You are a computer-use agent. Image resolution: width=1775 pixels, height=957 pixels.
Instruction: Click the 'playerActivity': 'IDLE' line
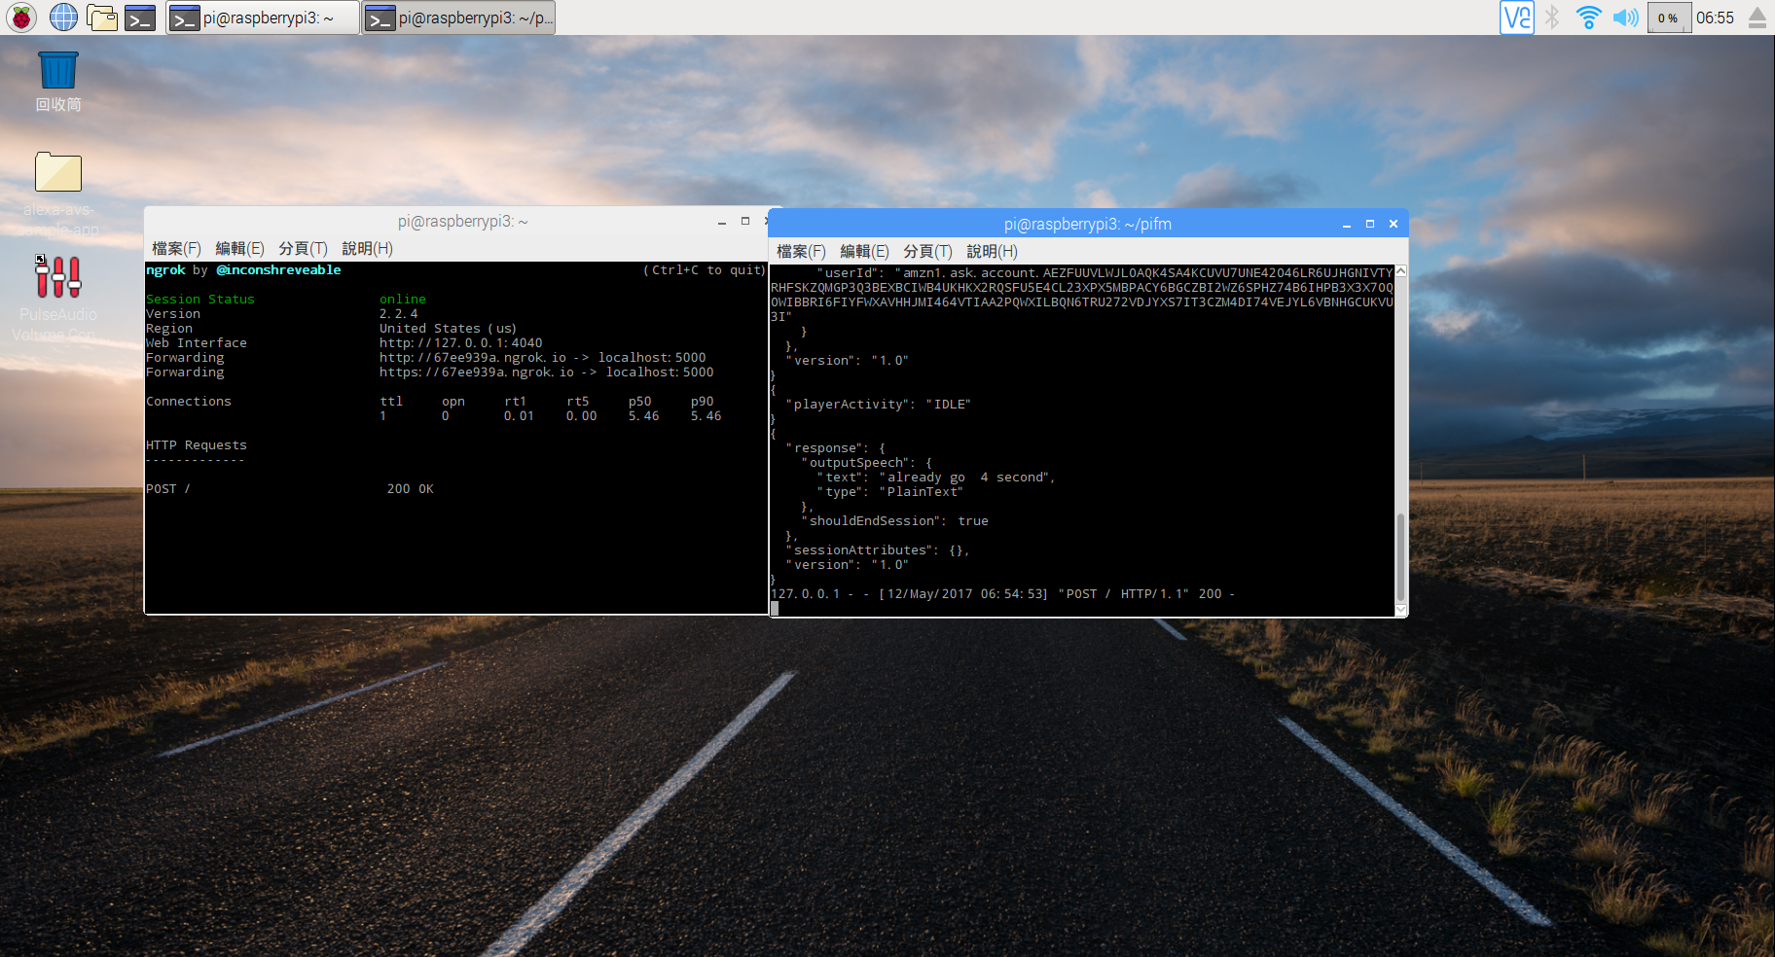click(879, 405)
